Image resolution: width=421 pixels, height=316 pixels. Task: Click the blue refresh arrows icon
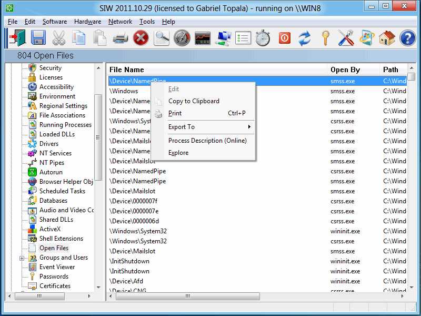pyautogui.click(x=304, y=38)
